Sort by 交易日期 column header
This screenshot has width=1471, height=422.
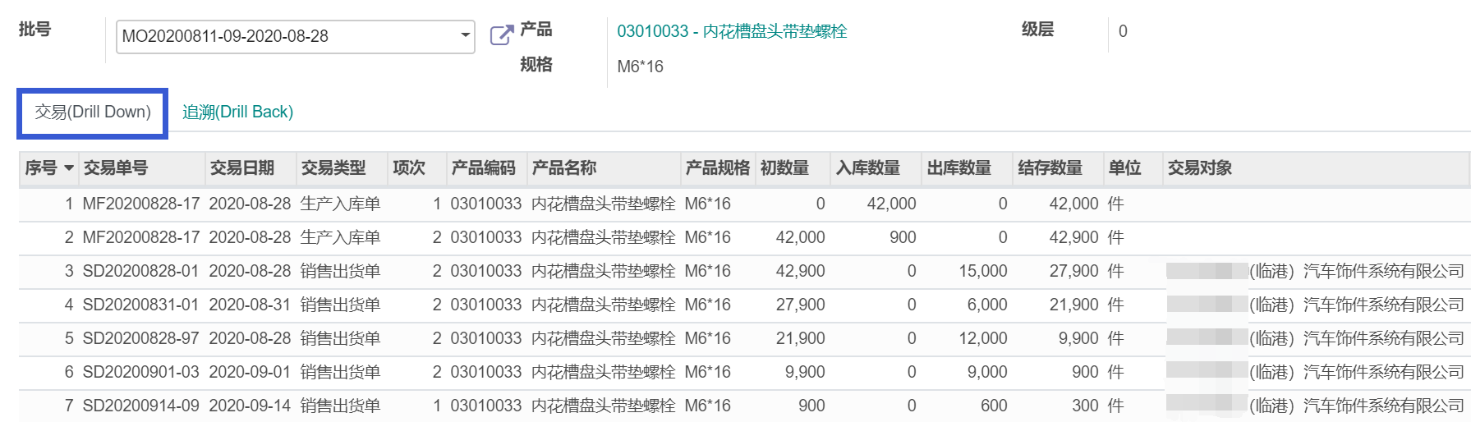(241, 168)
